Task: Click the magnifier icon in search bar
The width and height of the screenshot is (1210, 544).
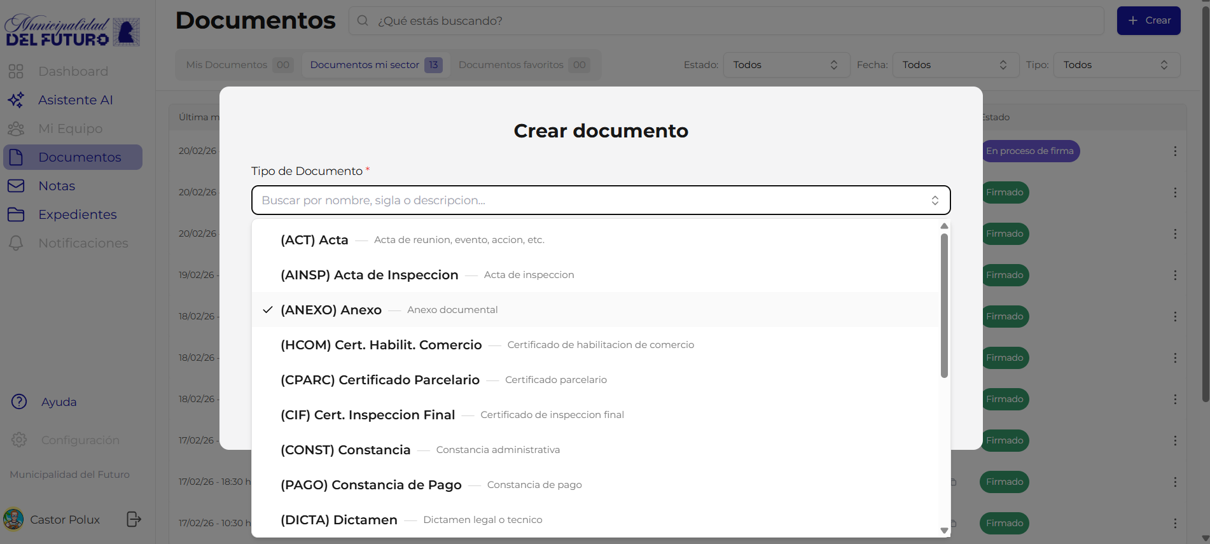Action: (363, 21)
